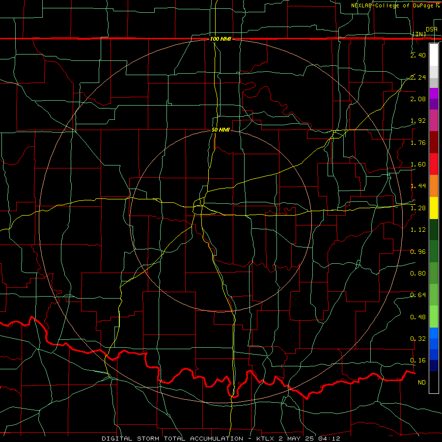This screenshot has height=442, width=442.
Task: Select the 2.08 scale value
Action: [x=418, y=99]
